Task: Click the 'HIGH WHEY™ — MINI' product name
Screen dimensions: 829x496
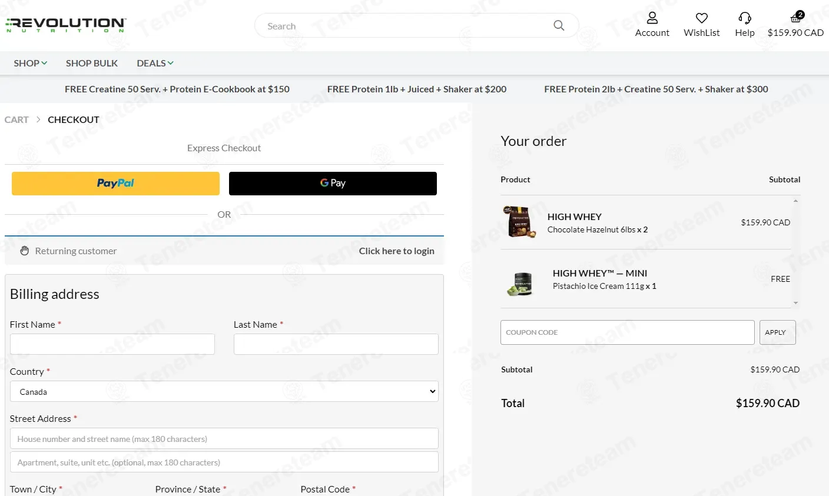Action: [x=600, y=273]
